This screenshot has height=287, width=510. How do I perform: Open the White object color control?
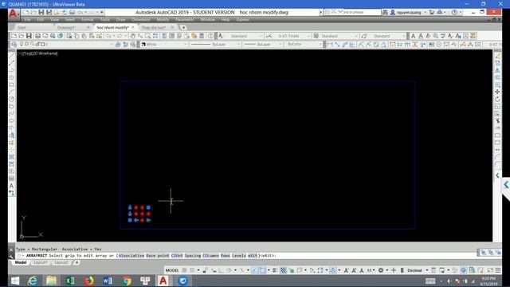[x=164, y=45]
